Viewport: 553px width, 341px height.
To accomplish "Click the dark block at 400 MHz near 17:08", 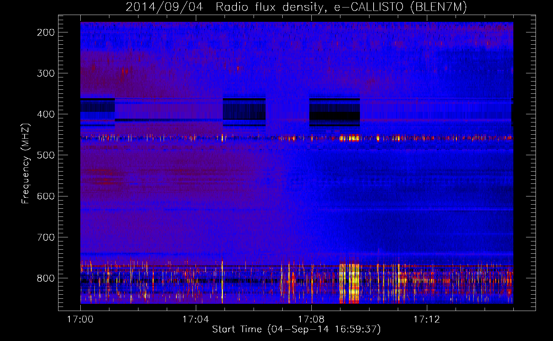I will (335, 112).
